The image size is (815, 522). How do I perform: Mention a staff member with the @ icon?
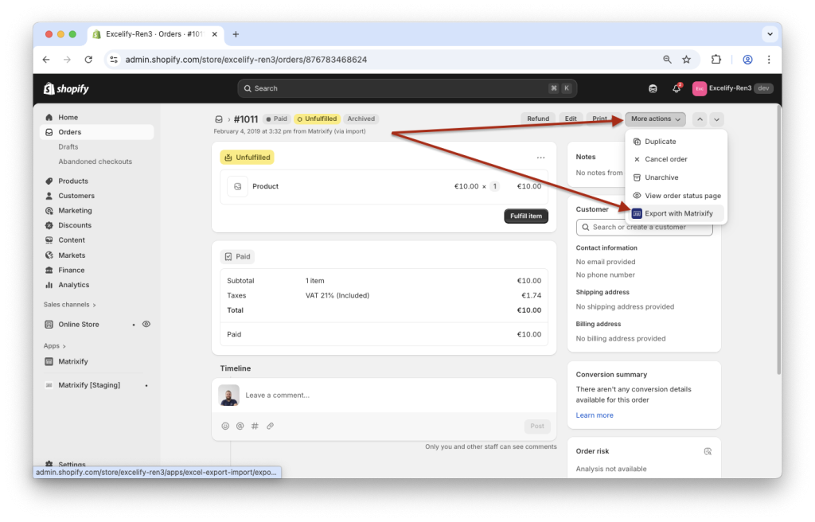[240, 426]
